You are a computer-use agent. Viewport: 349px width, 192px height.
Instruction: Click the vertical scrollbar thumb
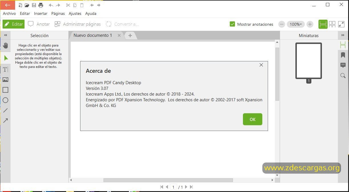pos(277,74)
